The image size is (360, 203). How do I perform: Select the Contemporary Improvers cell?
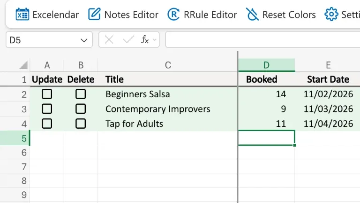[168, 109]
